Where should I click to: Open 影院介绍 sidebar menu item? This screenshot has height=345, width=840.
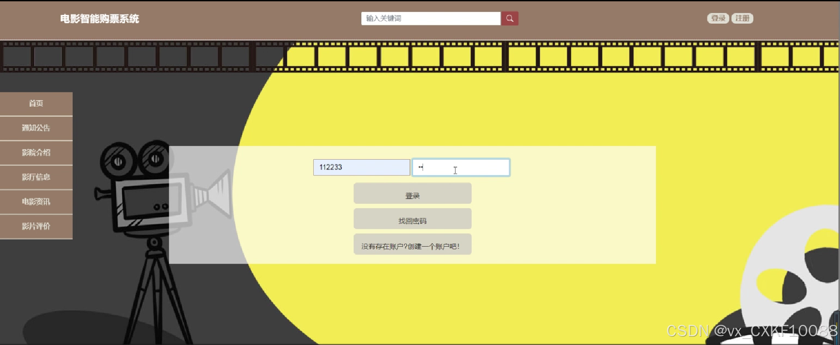click(36, 153)
